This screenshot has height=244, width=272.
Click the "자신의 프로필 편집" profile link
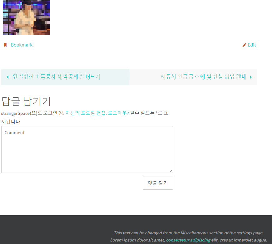[x=85, y=113]
